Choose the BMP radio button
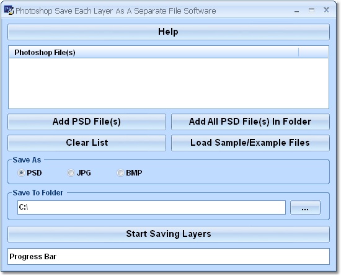The width and height of the screenshot is (341, 276). (120, 173)
